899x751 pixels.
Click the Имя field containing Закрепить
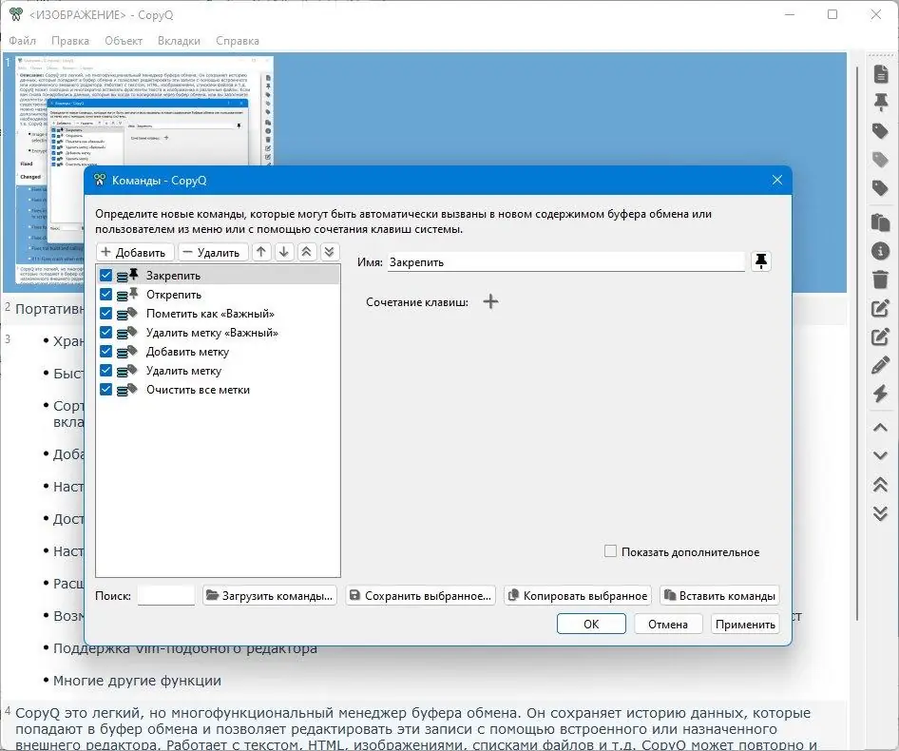[565, 262]
